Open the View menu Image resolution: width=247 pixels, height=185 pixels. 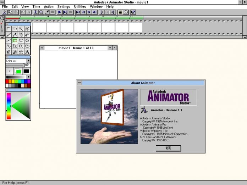click(25, 7)
